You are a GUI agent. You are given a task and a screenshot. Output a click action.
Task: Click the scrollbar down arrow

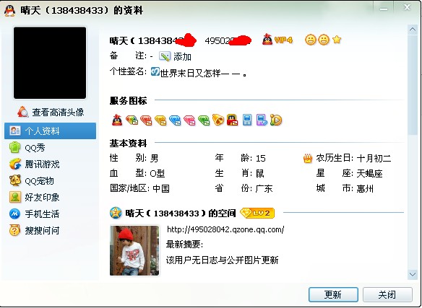click(x=413, y=274)
